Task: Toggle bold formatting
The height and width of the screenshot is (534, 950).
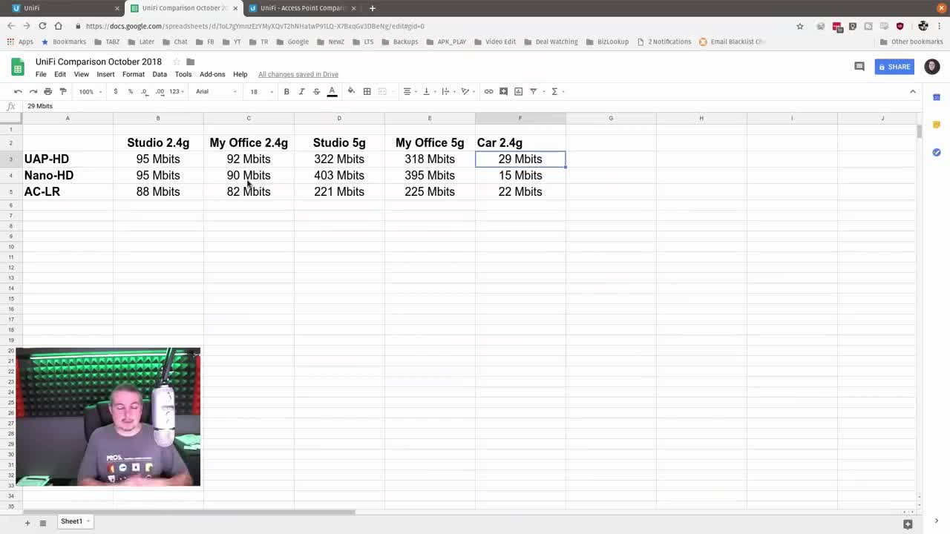Action: point(286,91)
